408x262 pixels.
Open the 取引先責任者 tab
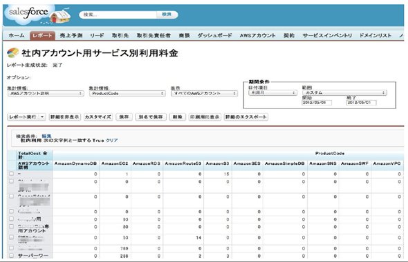(154, 36)
